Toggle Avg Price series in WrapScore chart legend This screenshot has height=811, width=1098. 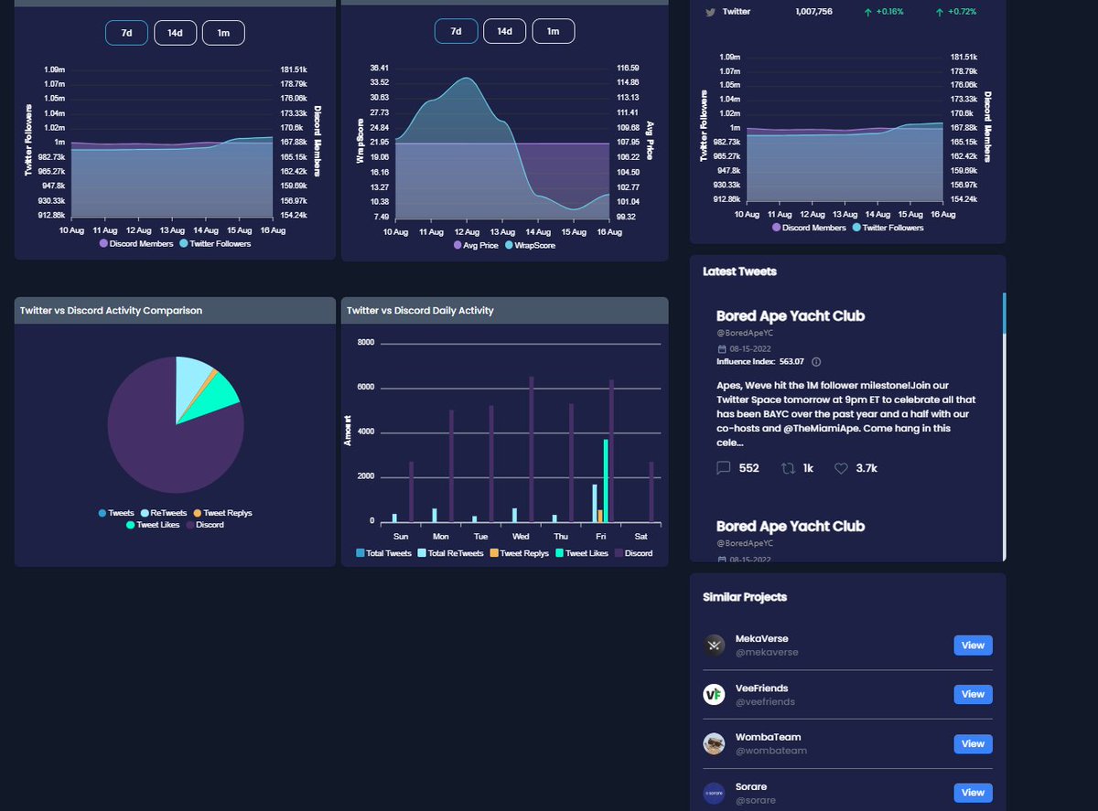476,245
